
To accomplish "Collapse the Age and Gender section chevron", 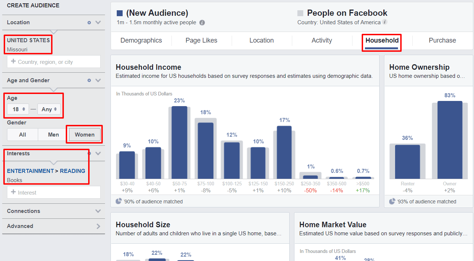I will pos(98,80).
